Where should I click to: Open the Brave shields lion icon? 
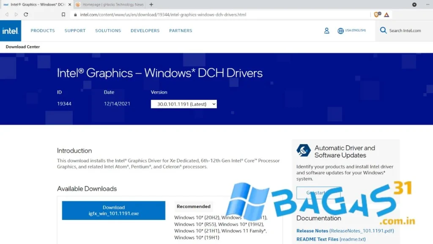click(377, 14)
